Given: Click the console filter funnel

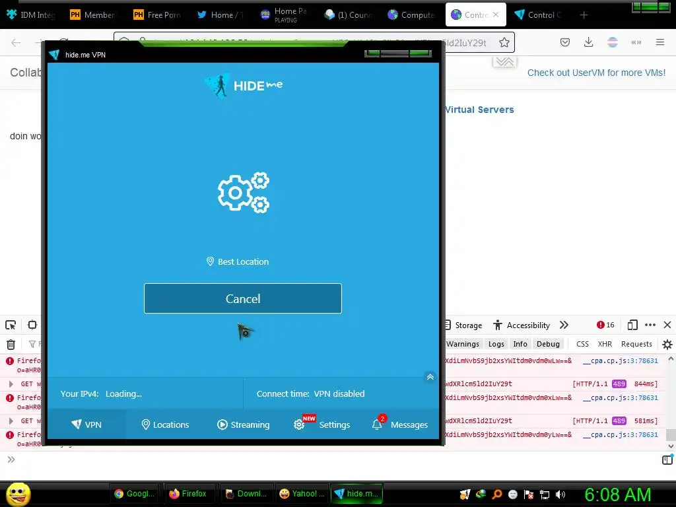Looking at the screenshot, I should tap(32, 344).
